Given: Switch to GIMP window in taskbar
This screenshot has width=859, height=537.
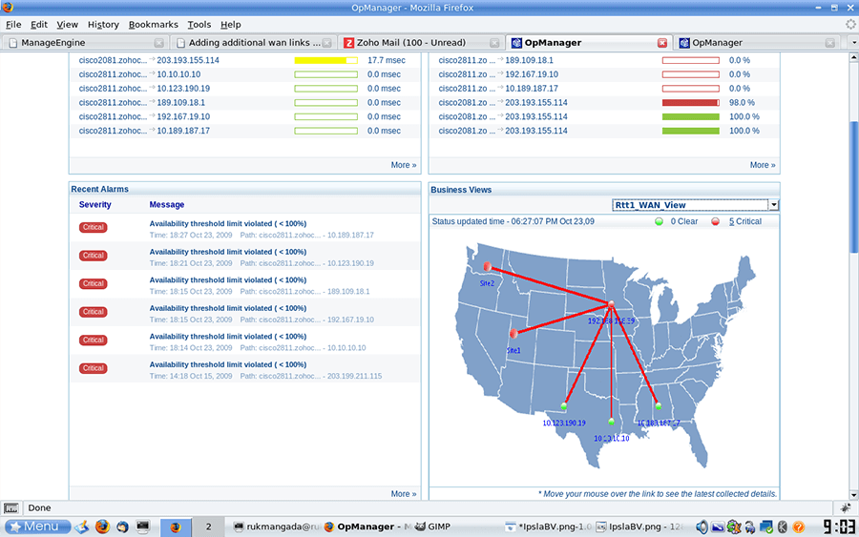Looking at the screenshot, I should 432,527.
